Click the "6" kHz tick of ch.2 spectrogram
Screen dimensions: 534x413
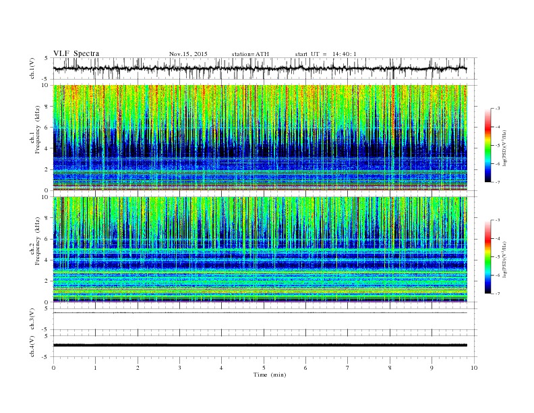[x=47, y=239]
